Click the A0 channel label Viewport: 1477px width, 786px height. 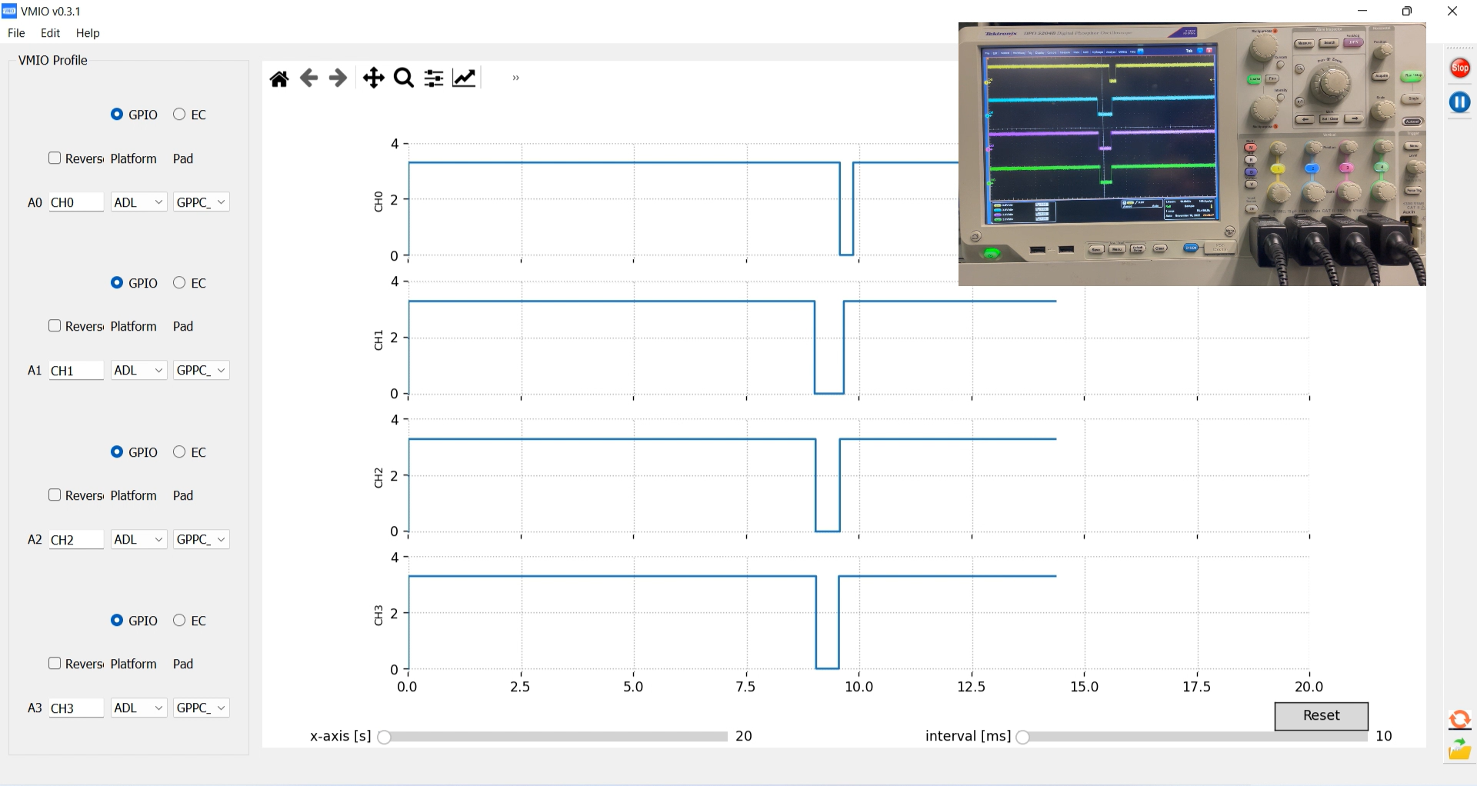(35, 202)
